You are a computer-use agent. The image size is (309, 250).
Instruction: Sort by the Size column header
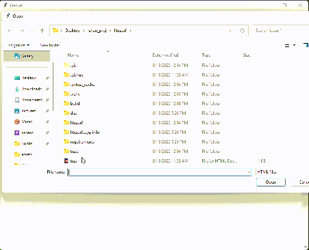click(247, 55)
